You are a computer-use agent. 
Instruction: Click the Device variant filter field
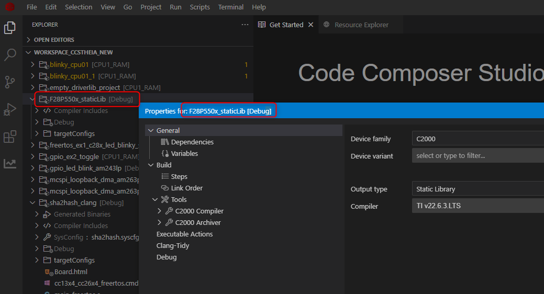[x=478, y=156]
